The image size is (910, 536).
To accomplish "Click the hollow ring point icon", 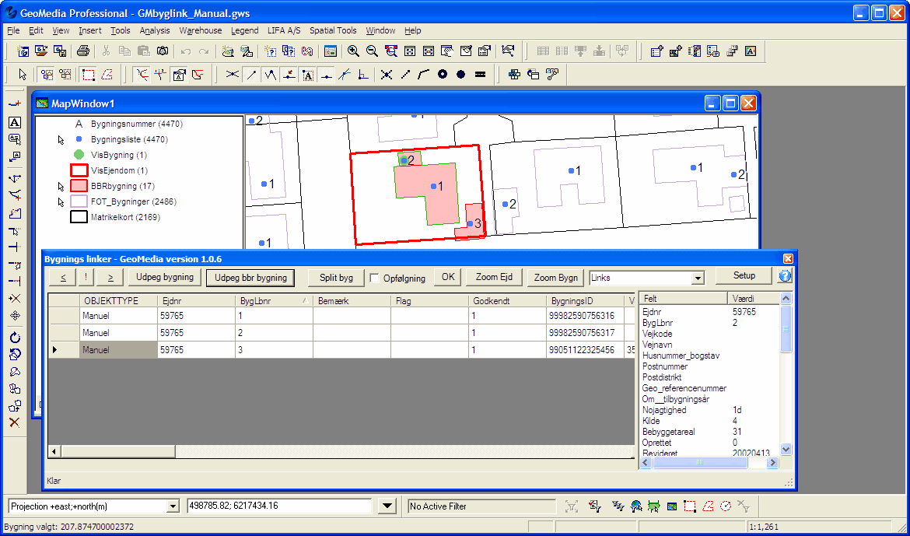I will pyautogui.click(x=443, y=75).
